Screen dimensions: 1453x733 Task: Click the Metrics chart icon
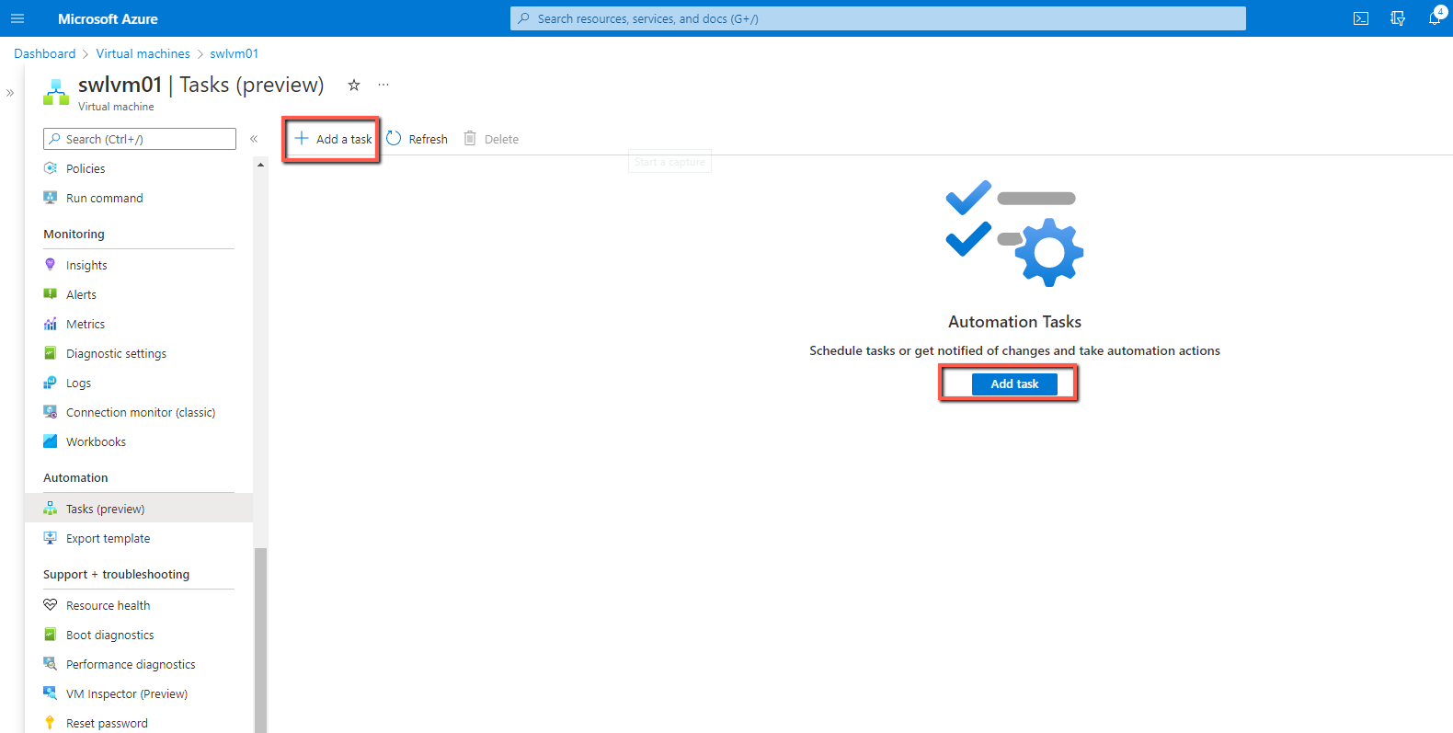pos(51,324)
